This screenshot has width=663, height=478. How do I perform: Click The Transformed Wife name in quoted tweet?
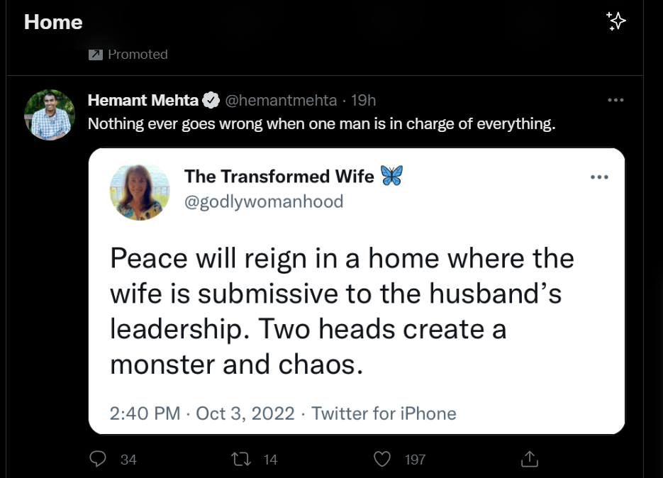279,176
